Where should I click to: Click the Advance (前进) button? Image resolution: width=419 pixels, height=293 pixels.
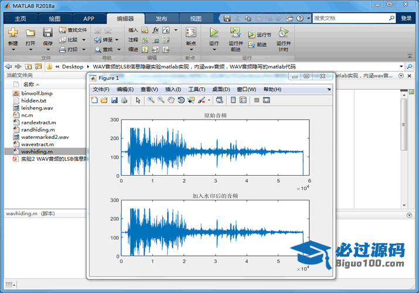[x=257, y=45]
